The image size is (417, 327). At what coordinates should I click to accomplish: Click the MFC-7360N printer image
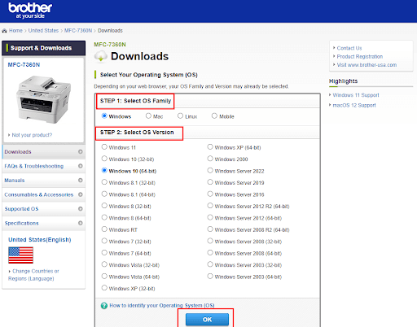pyautogui.click(x=43, y=99)
